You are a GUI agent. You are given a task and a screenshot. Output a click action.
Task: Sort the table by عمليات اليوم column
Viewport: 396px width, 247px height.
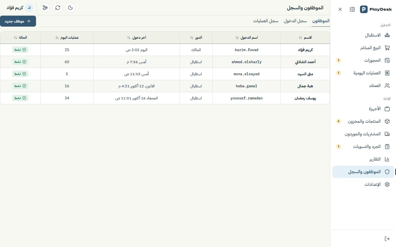click(x=67, y=38)
